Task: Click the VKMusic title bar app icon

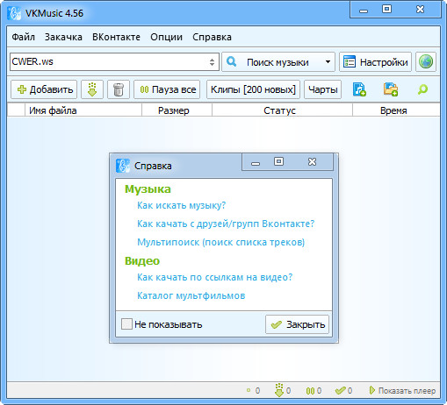Action: click(14, 13)
